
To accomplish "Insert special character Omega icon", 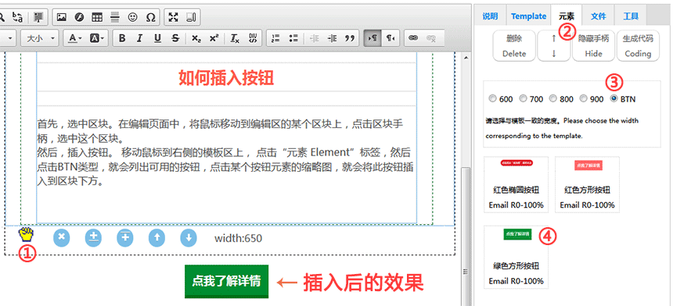I will point(151,17).
